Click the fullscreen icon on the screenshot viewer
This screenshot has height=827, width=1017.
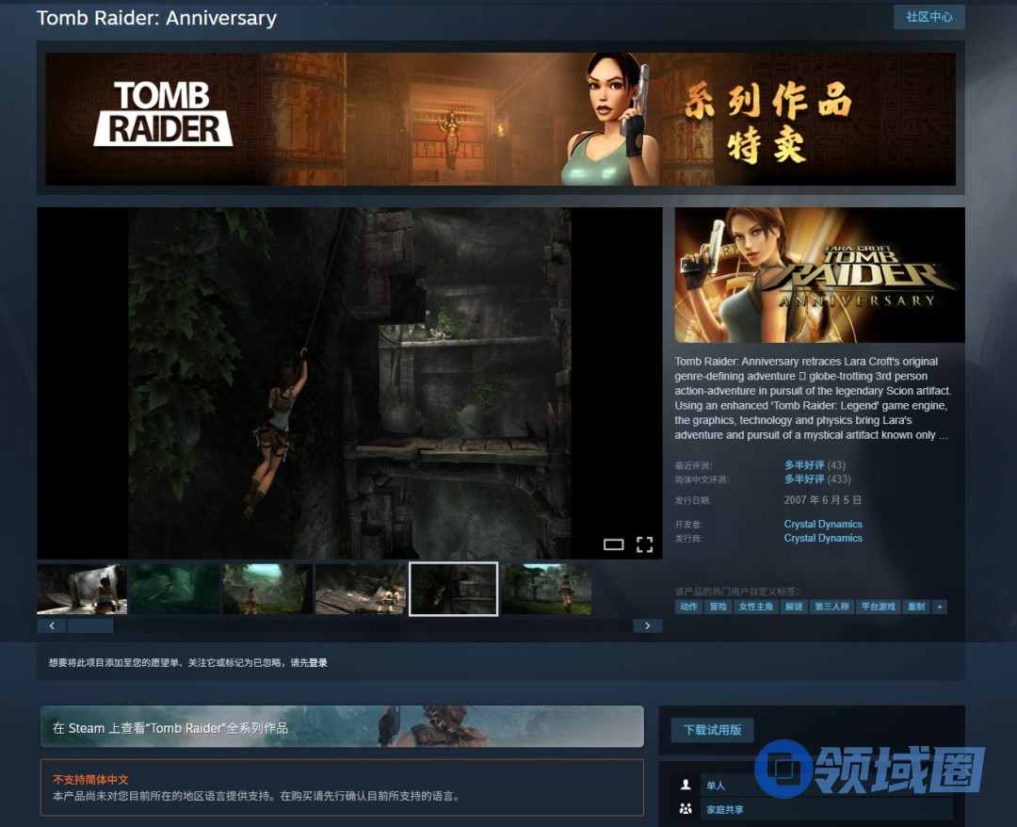644,544
